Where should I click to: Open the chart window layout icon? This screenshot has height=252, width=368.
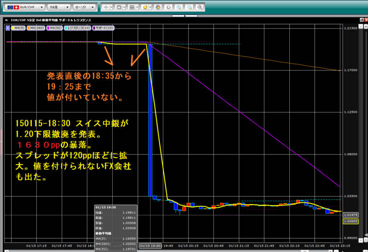coord(119,7)
